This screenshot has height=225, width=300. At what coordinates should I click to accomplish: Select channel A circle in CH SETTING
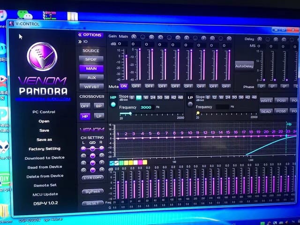(x=83, y=149)
